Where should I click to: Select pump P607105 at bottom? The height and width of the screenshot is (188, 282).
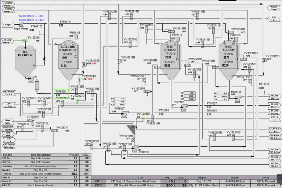135,149
